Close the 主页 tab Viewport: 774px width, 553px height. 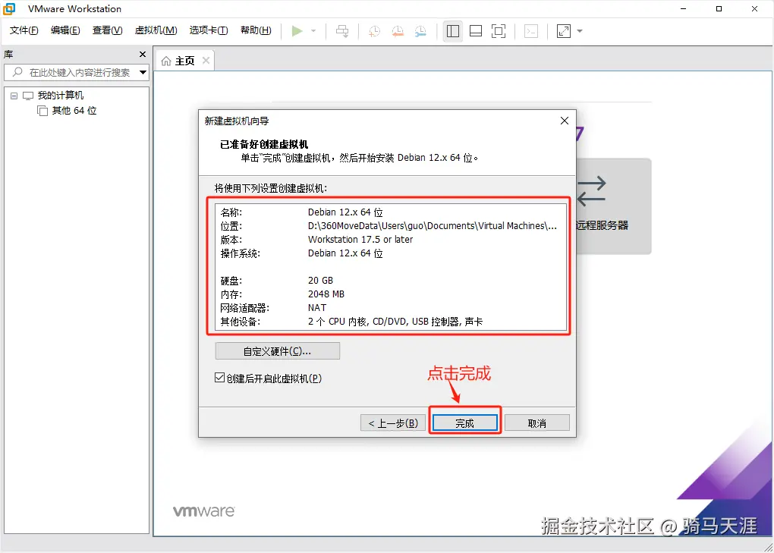(x=206, y=60)
